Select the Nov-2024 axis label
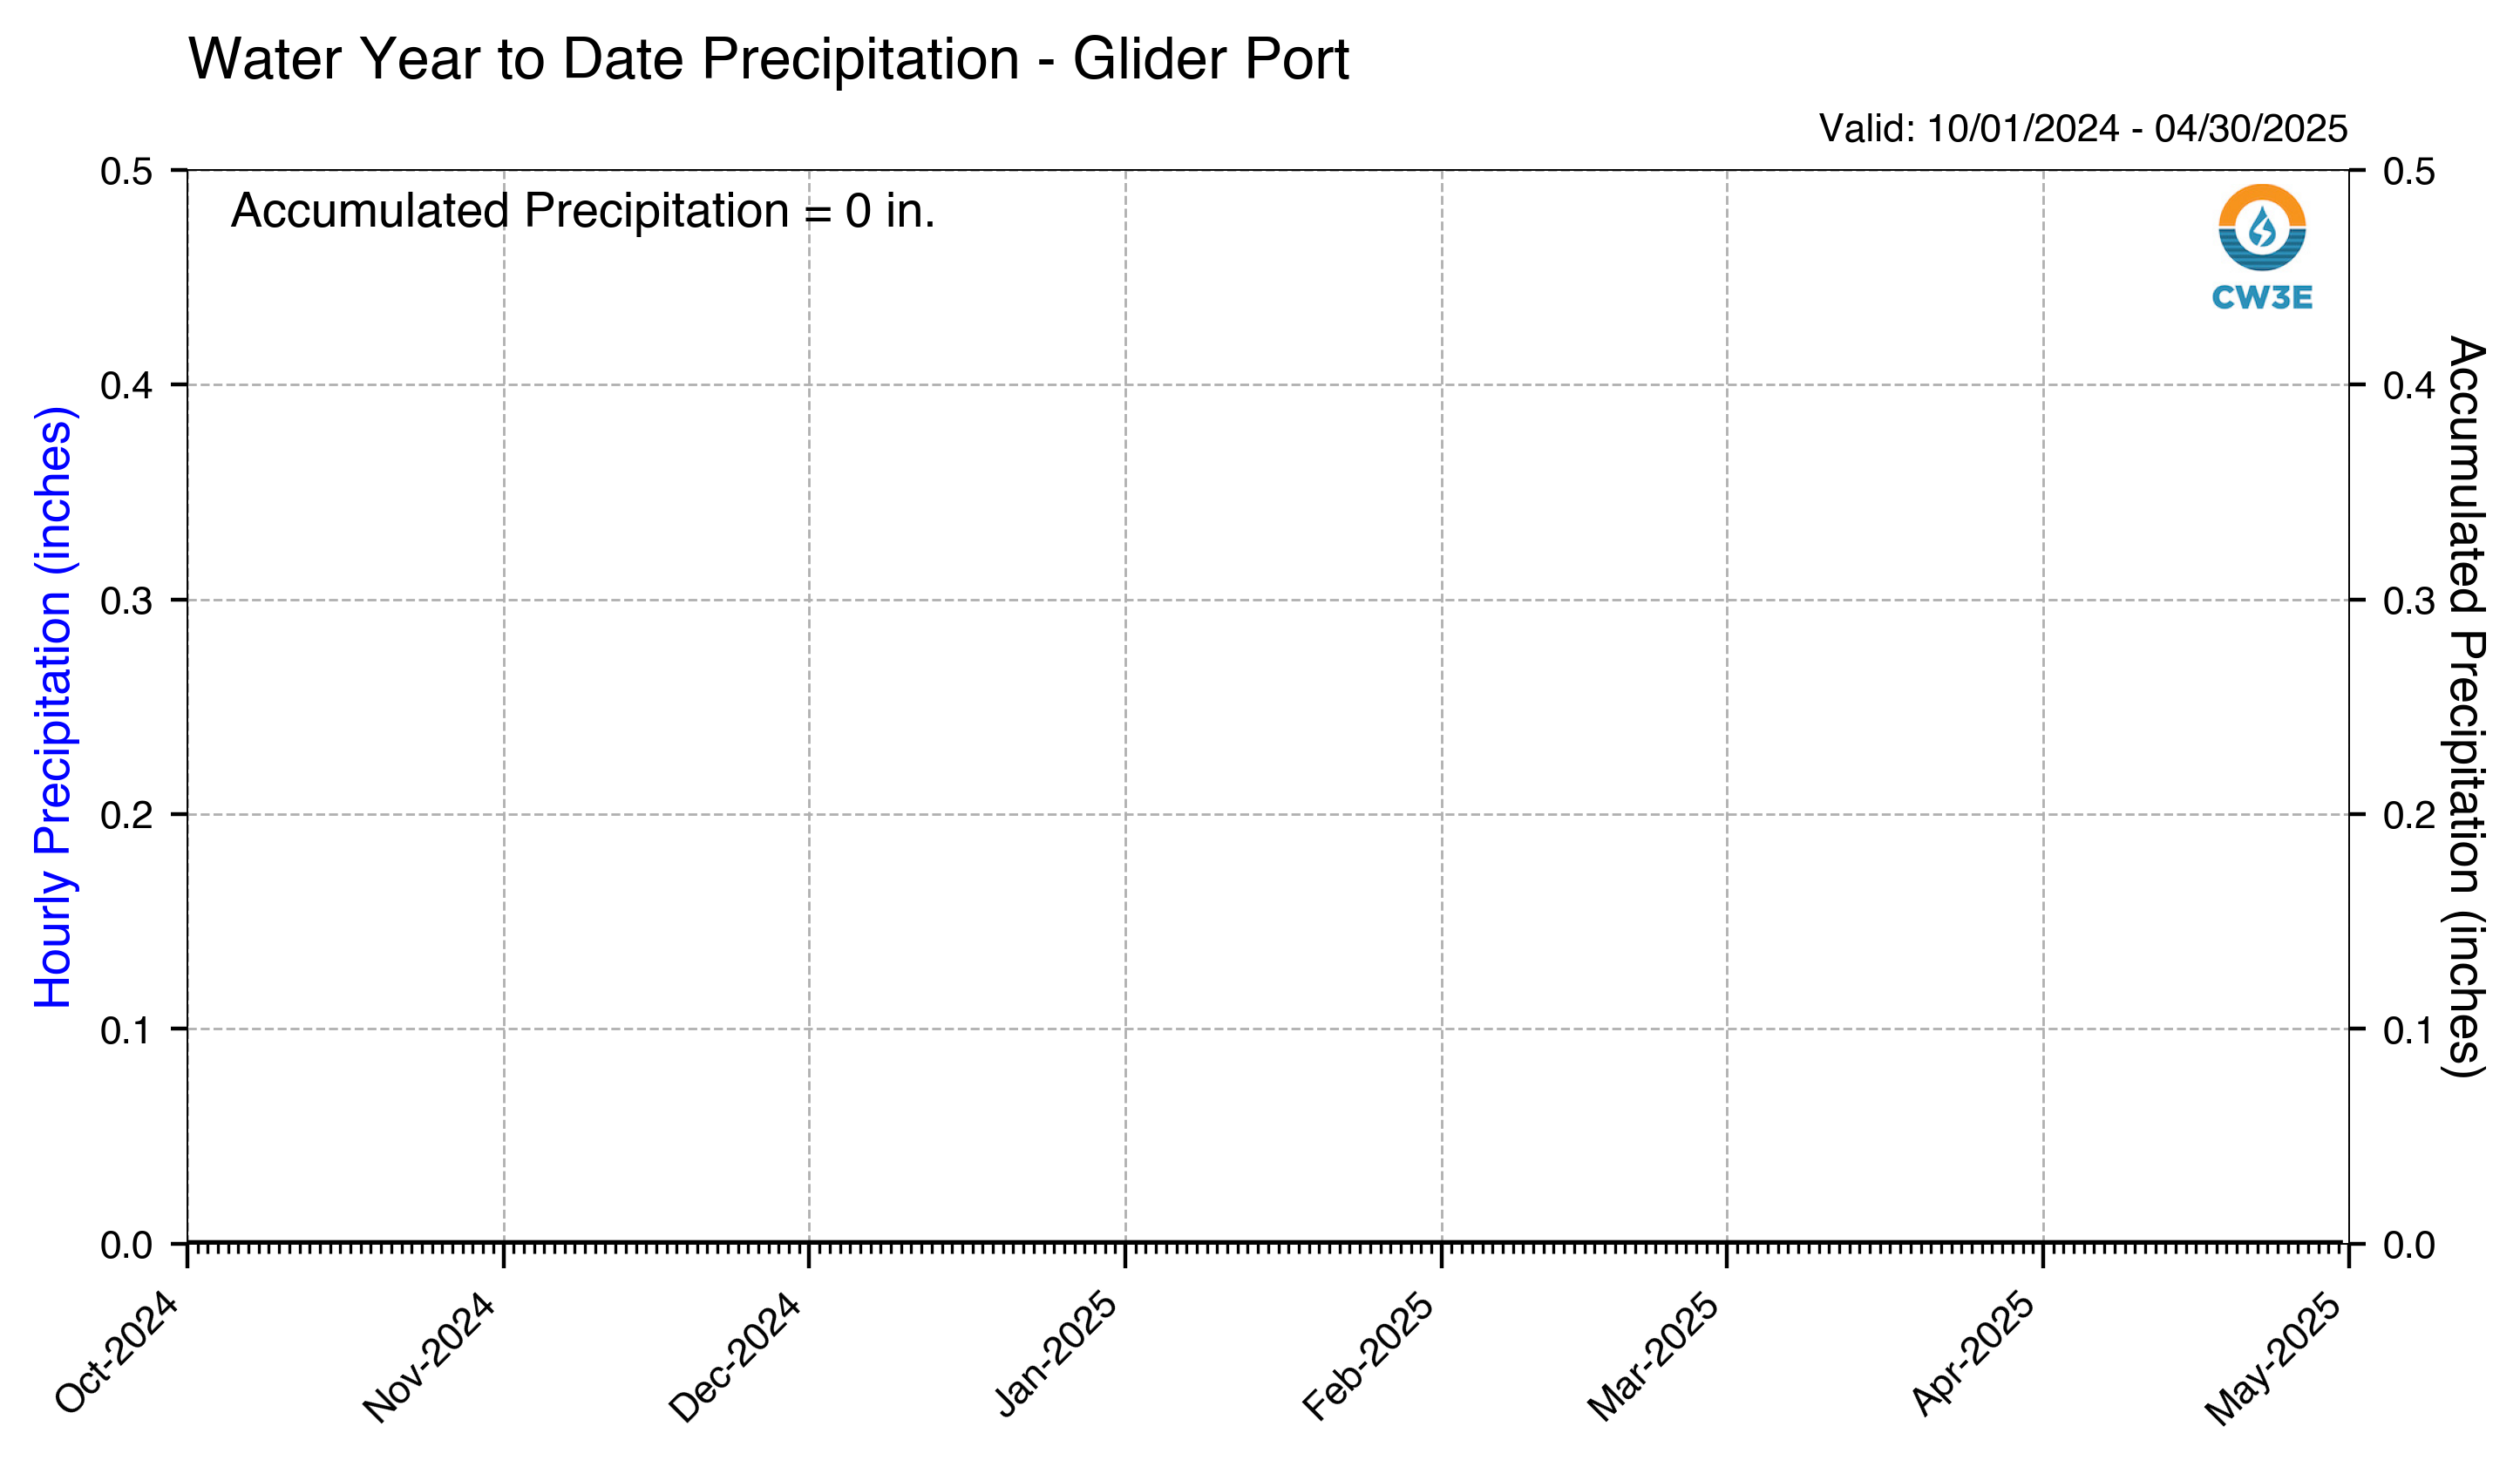2520x1467 pixels. pyautogui.click(x=429, y=1358)
